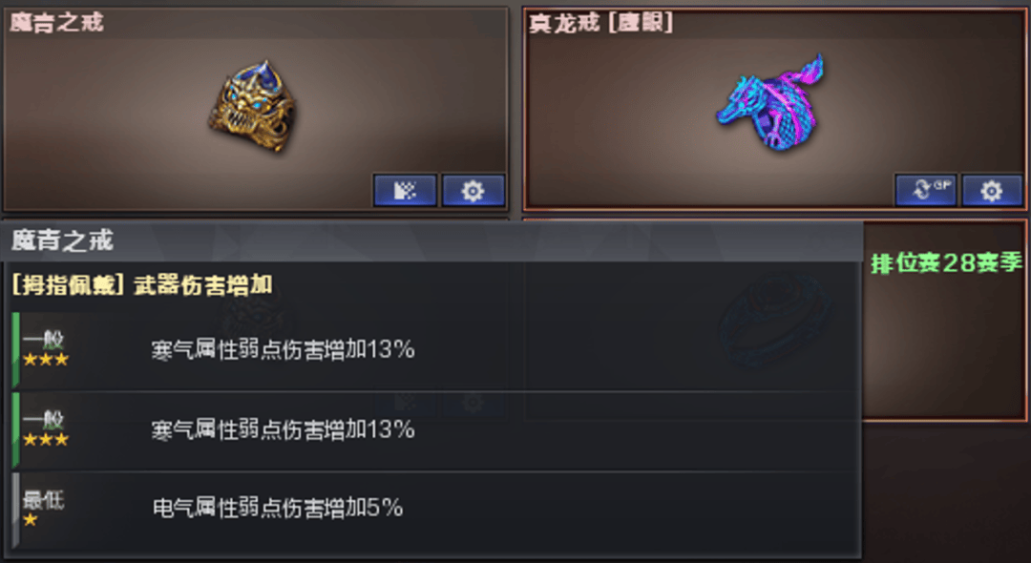Image resolution: width=1031 pixels, height=563 pixels.
Task: Open settings gear for 魔吉之戒 ring
Action: click(473, 191)
